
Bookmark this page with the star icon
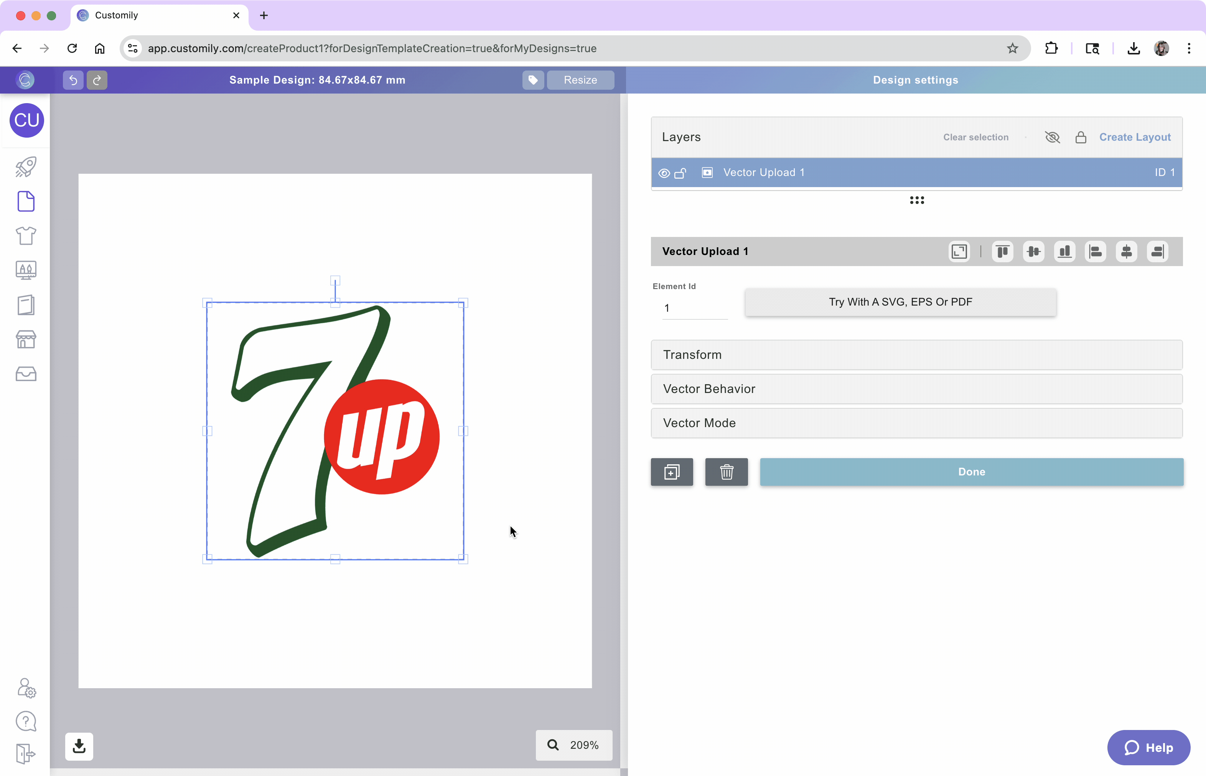click(1012, 48)
